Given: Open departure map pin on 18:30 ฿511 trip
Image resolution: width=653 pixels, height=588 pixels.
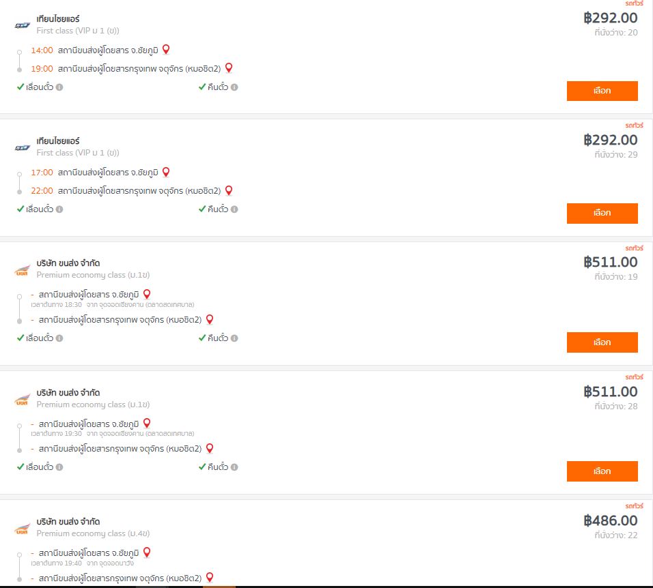Looking at the screenshot, I should 147,294.
